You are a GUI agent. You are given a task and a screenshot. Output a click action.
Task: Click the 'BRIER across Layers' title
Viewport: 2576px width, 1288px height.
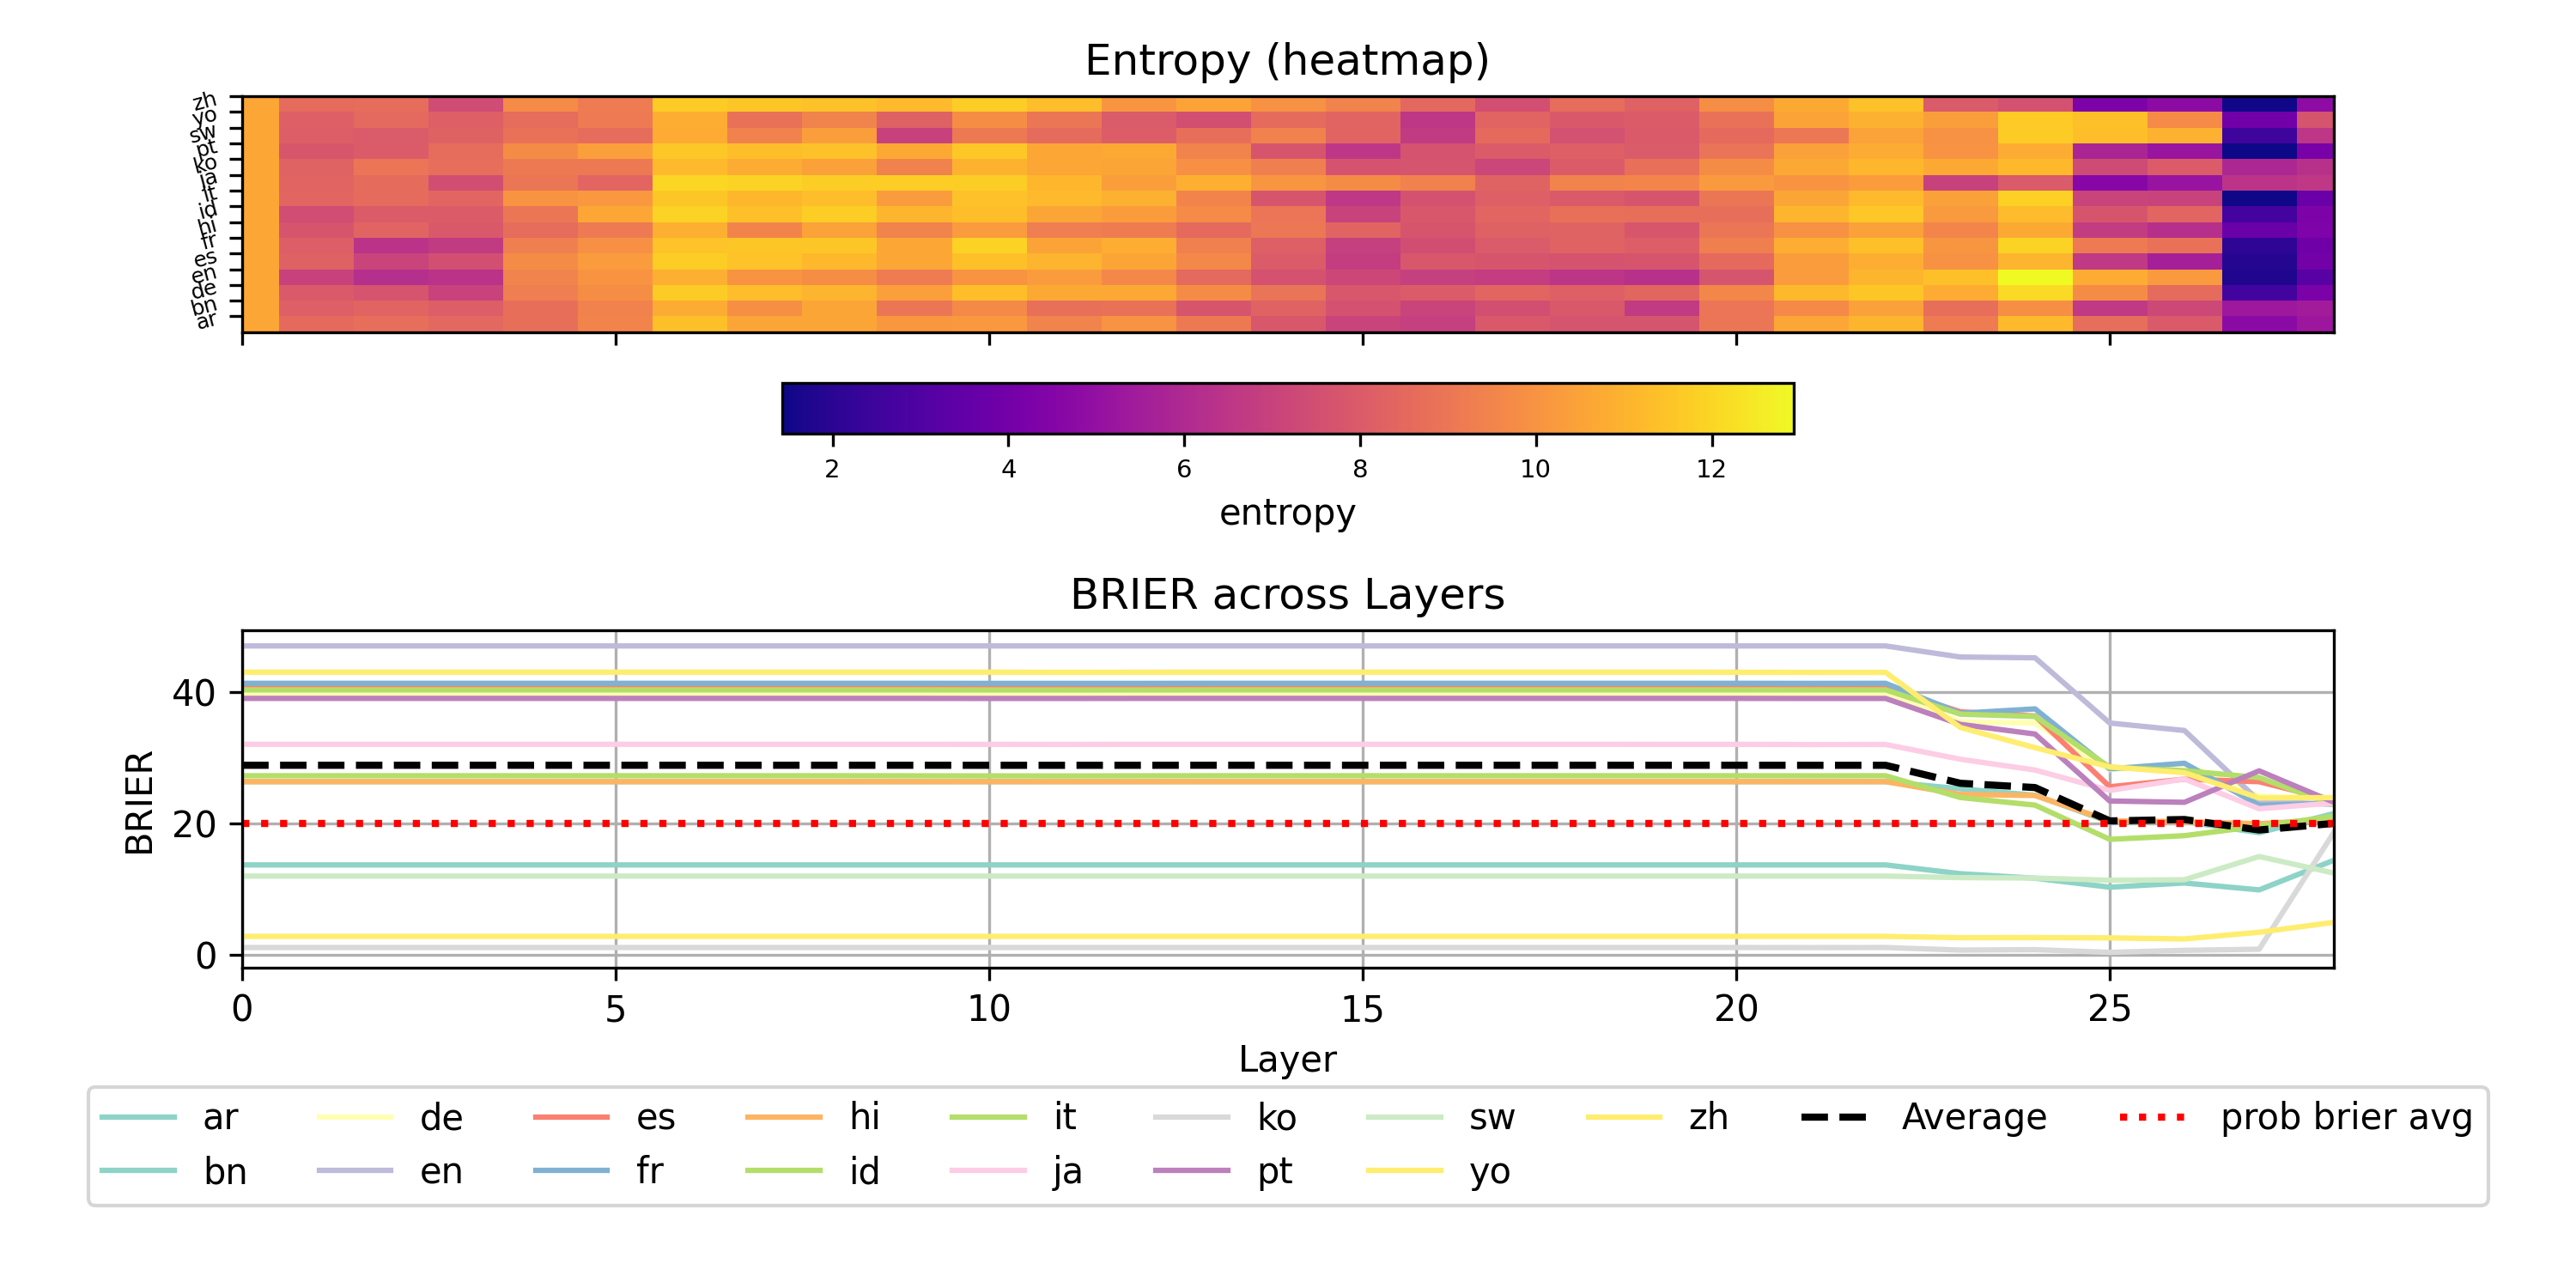point(1287,595)
